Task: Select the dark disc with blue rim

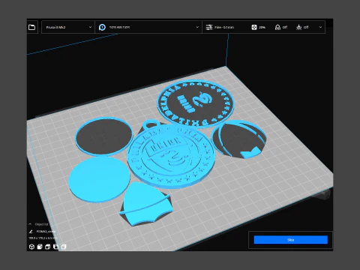Action: [103, 136]
